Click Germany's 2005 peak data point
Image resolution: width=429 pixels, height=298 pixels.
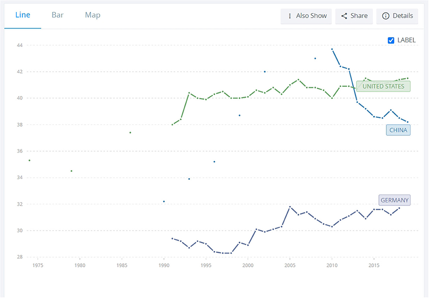(290, 207)
